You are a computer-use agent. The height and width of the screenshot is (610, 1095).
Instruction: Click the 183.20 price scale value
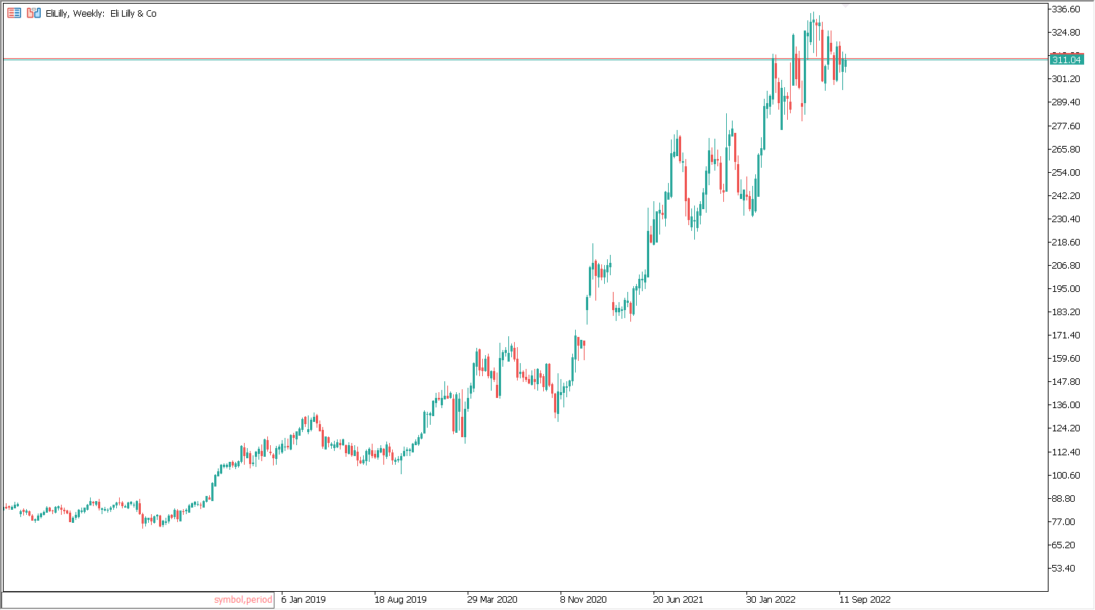pos(1067,312)
